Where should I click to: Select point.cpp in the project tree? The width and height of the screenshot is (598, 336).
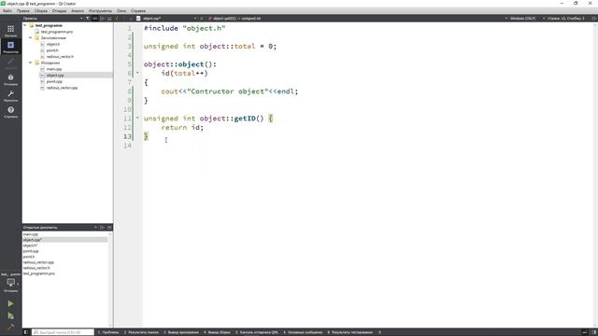[x=54, y=81]
